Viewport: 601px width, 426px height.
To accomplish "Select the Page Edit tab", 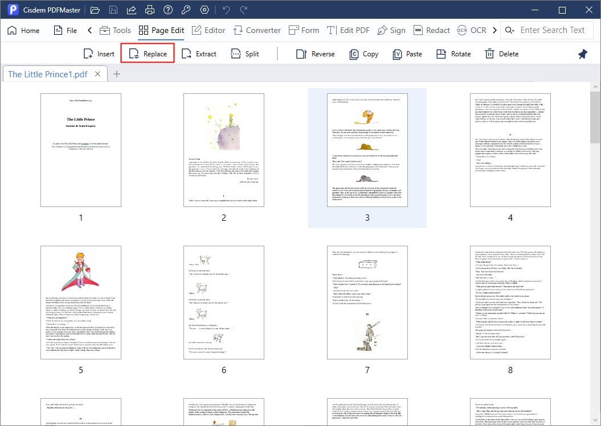I will (x=161, y=30).
